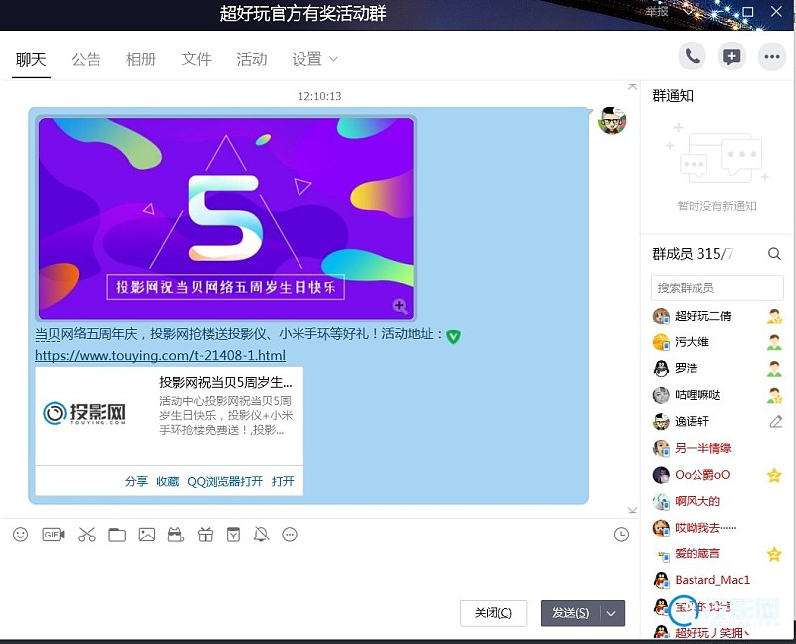Screen dimensions: 796x644
Task: Select member 爱的箴言 in the list
Action: point(697,554)
